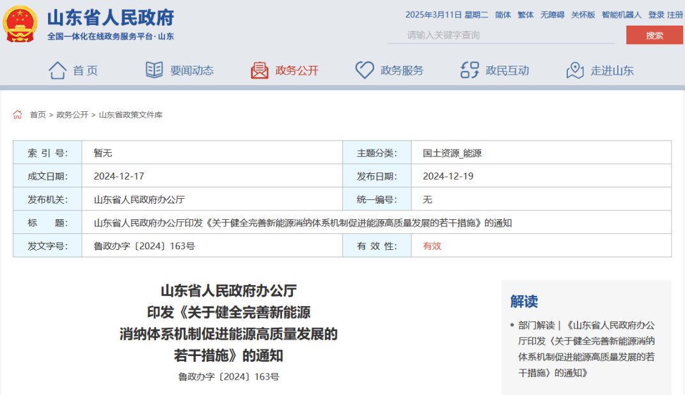This screenshot has width=685, height=395.
Task: Click the red 搜索 button
Action: [654, 35]
